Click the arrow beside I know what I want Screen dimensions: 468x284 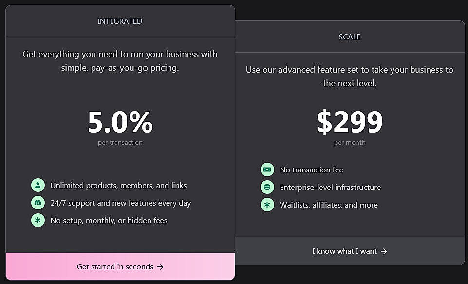384,251
